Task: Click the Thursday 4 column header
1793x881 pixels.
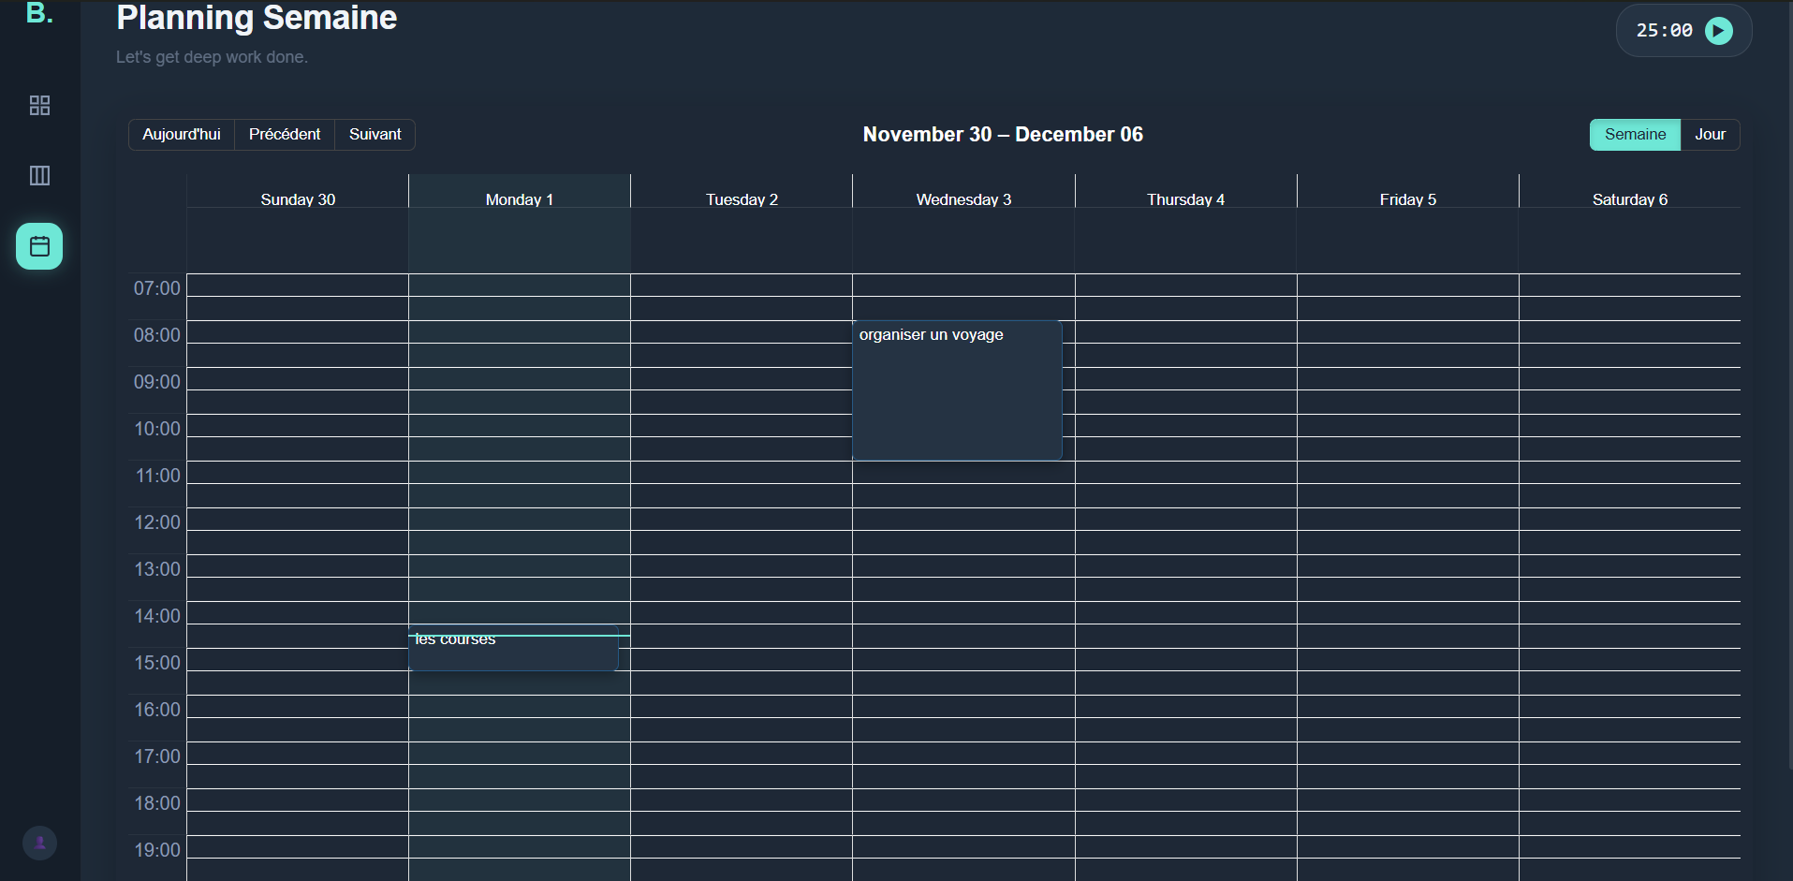Action: [x=1185, y=199]
